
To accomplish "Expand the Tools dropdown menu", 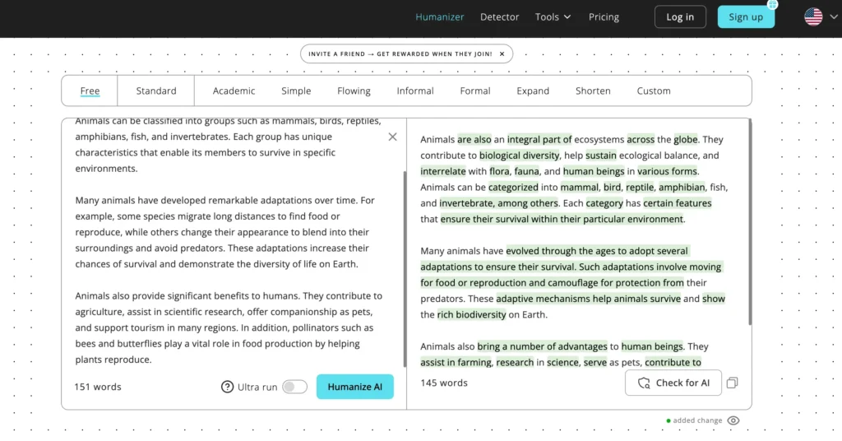I will pos(553,16).
